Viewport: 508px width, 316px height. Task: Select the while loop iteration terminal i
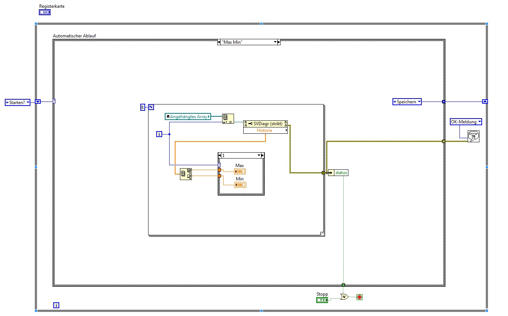pos(56,306)
